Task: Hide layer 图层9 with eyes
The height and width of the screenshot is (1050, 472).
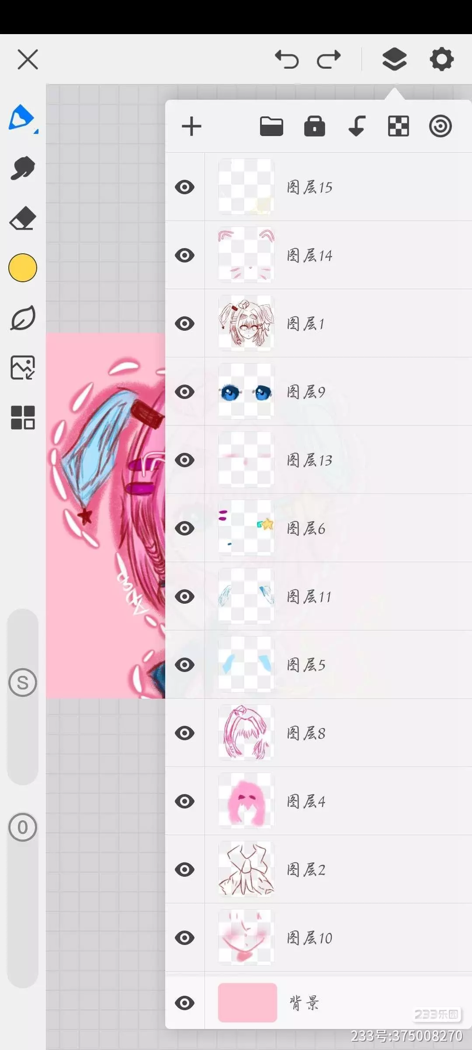Action: coord(184,392)
